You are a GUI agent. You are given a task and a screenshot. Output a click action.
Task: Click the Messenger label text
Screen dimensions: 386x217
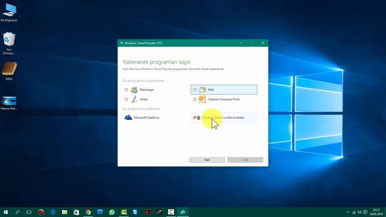tap(147, 90)
